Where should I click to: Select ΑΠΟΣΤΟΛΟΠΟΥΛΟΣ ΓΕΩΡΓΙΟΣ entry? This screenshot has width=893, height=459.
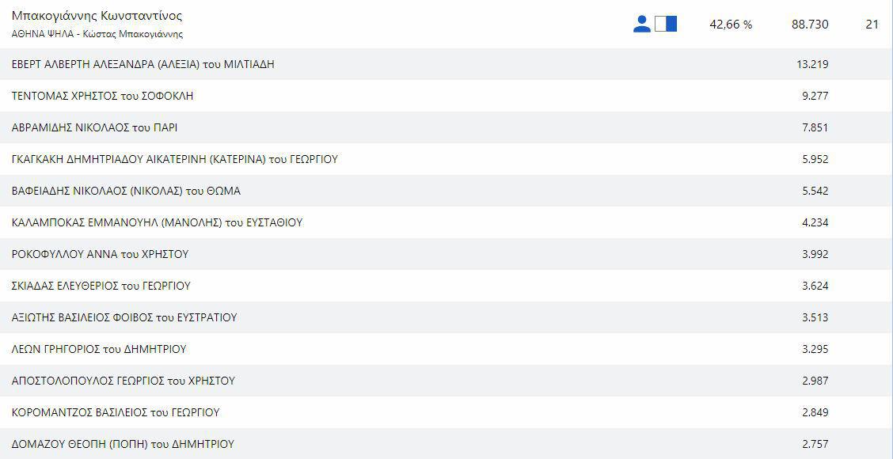coord(123,381)
